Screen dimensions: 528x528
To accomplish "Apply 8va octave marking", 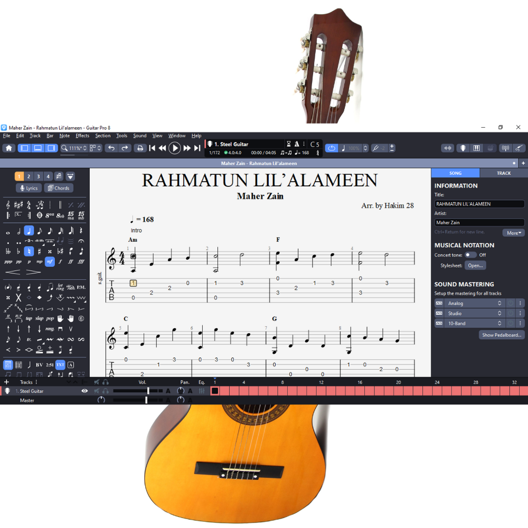I will tap(50, 215).
